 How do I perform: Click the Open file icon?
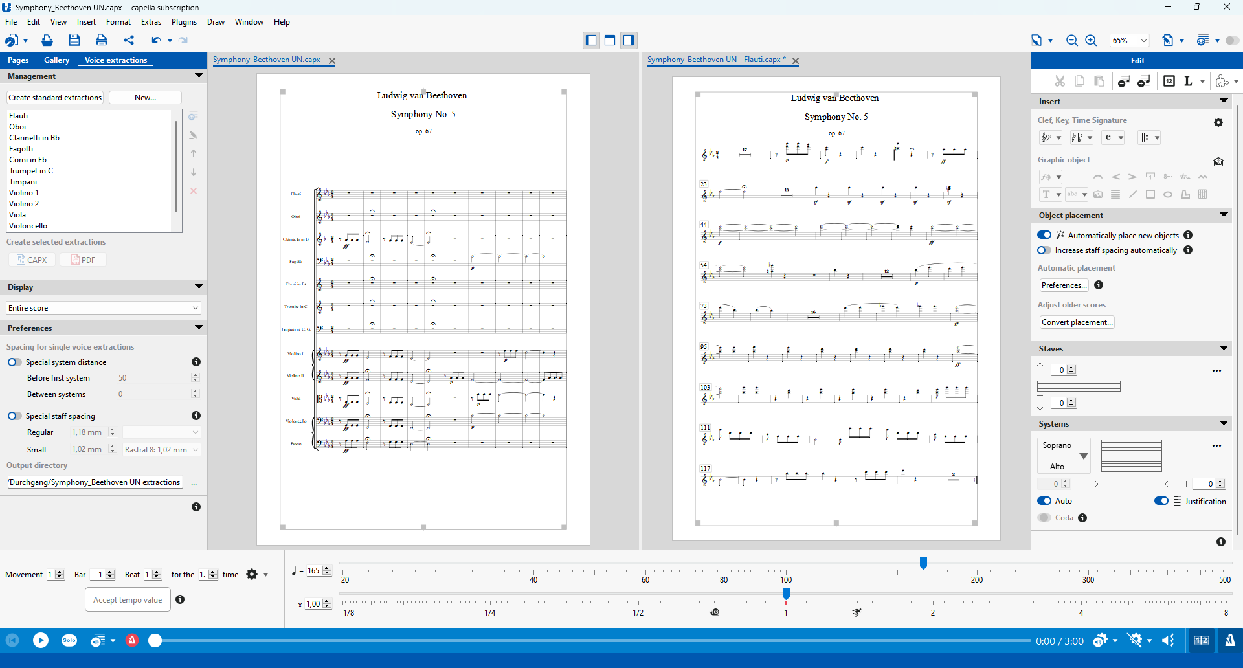tap(47, 40)
